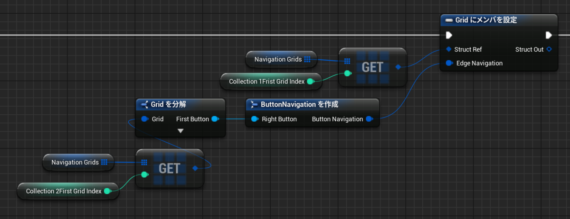Click the lower Navigation Grids variable node

[x=78, y=162]
